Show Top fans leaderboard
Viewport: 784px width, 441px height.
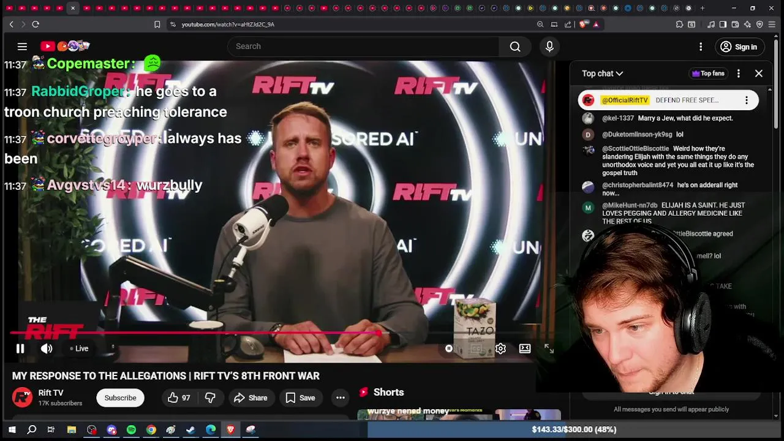pos(708,73)
